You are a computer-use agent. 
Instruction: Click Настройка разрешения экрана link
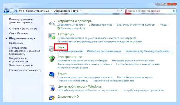click(x=135, y=77)
